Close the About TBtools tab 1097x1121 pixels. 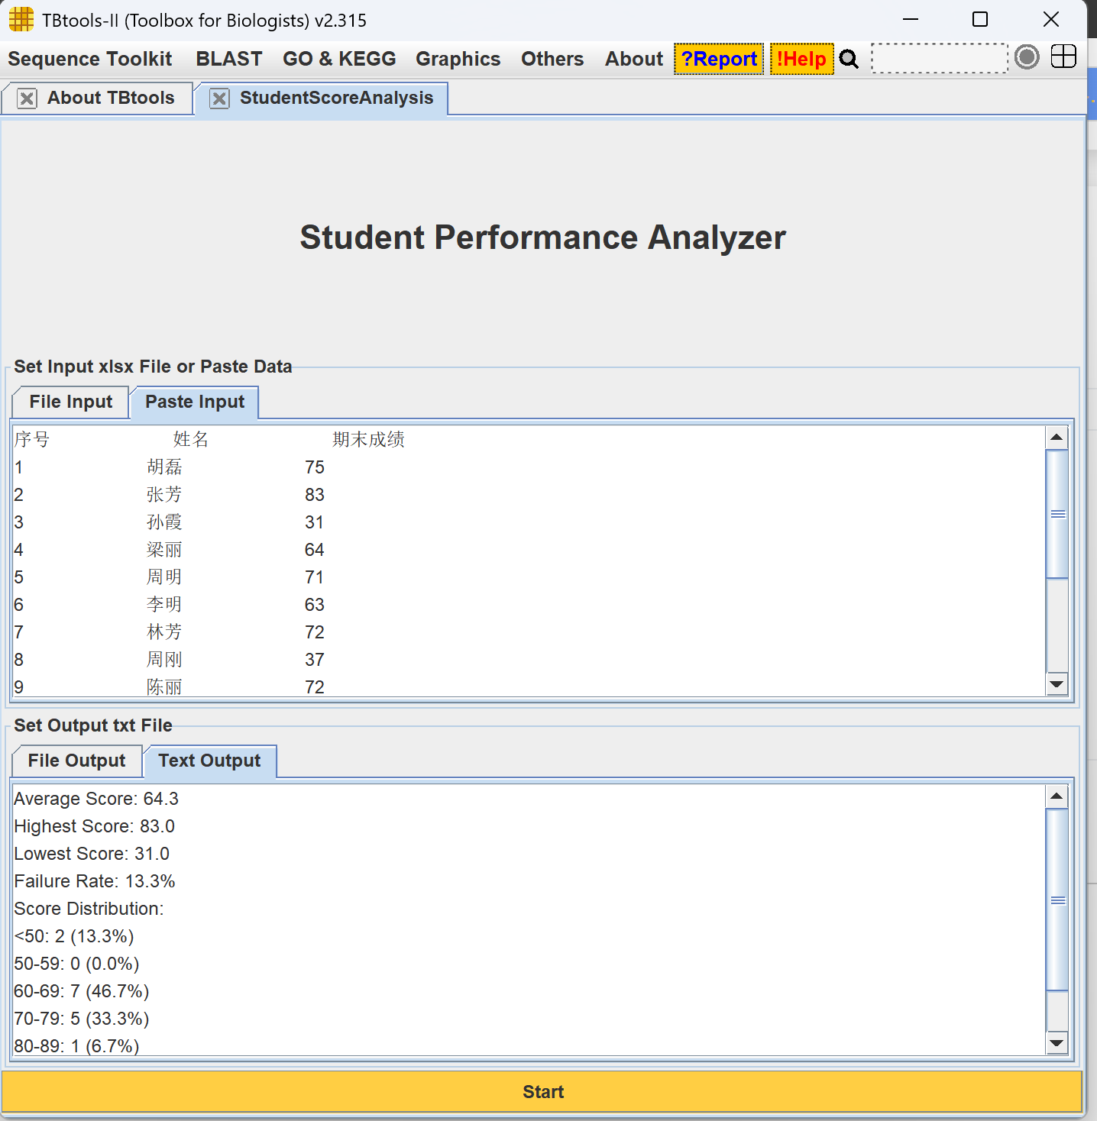(27, 99)
